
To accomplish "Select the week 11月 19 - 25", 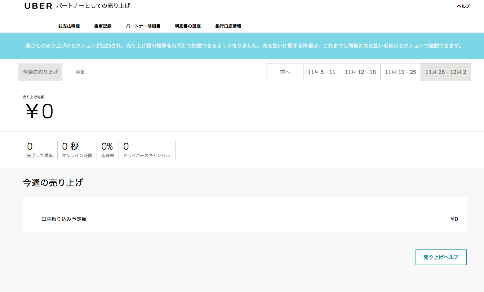I will click(400, 72).
